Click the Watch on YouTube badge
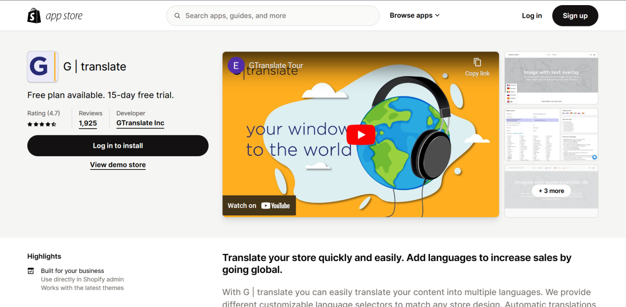 click(x=259, y=205)
